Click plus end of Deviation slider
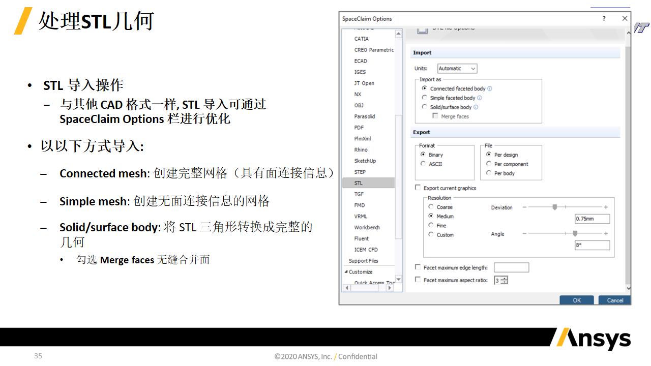The height and width of the screenshot is (366, 651). tap(606, 207)
